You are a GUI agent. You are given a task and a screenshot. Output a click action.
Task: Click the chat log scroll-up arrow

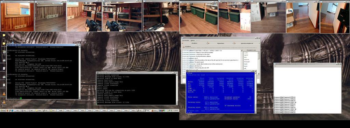click(241, 51)
